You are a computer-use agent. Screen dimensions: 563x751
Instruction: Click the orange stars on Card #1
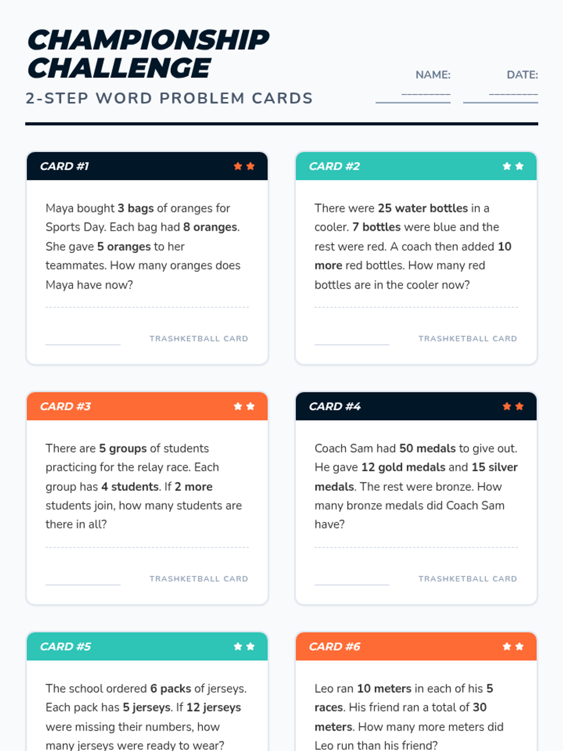pos(244,166)
